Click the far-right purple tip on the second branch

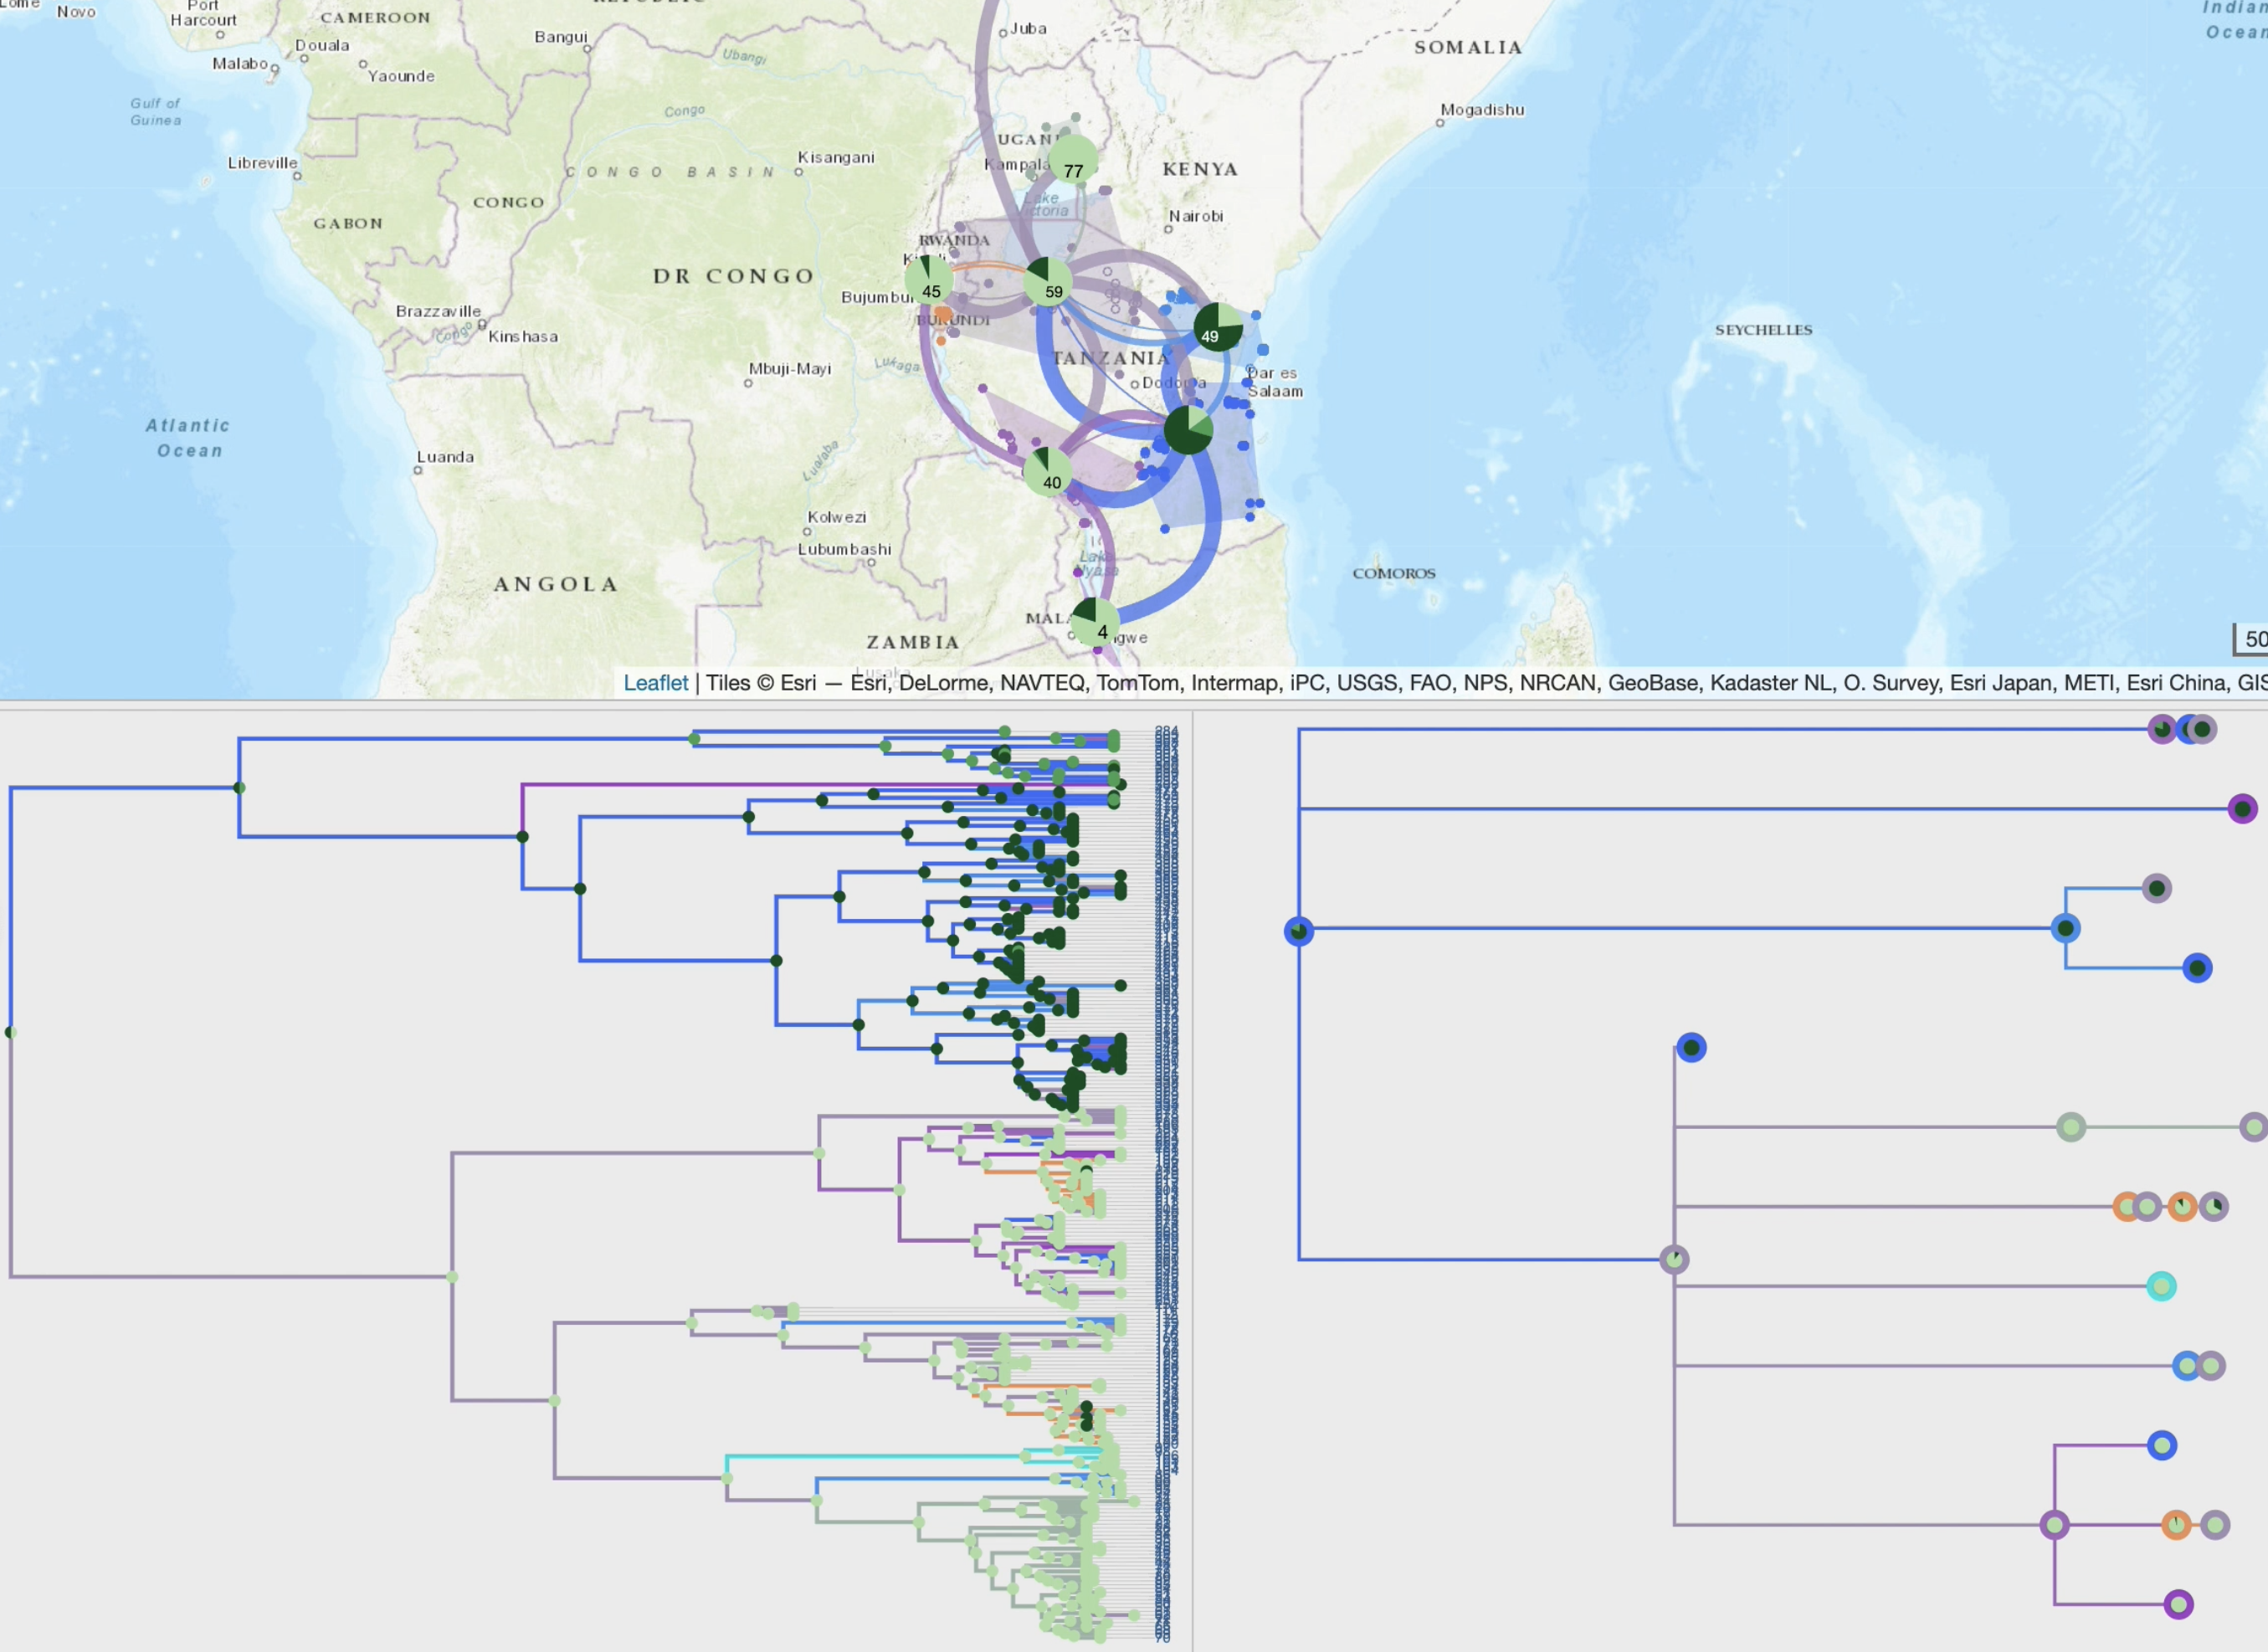click(x=2243, y=808)
